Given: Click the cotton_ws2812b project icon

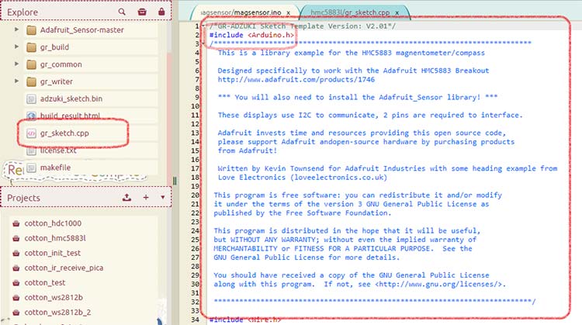Looking at the screenshot, I should pyautogui.click(x=16, y=298).
